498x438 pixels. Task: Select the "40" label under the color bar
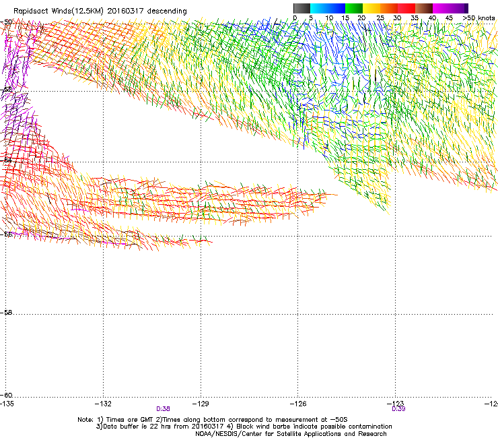click(x=432, y=18)
